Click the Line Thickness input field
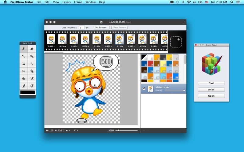The width and height of the screenshot is (244, 152). pos(81,27)
